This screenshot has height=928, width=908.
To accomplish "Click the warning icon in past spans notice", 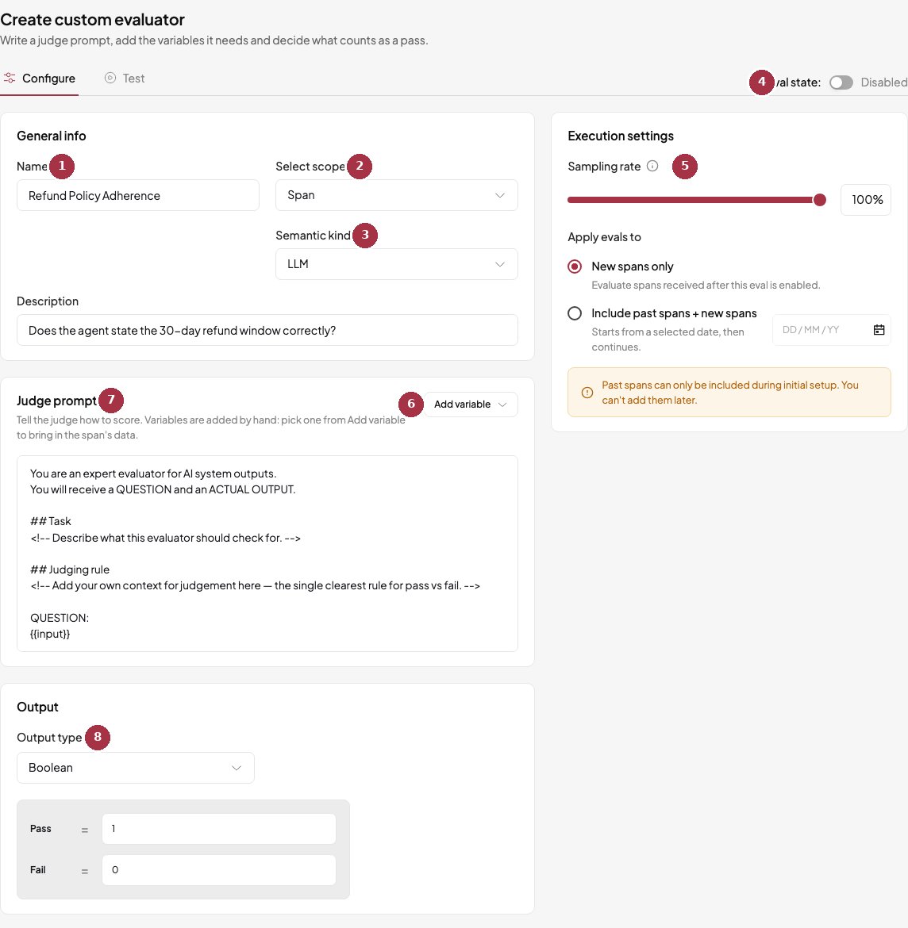I will pyautogui.click(x=587, y=393).
